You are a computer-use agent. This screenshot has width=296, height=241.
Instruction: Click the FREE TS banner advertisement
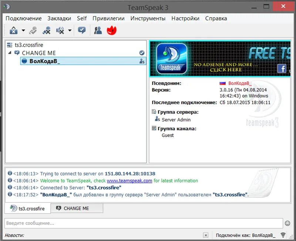tap(220, 58)
